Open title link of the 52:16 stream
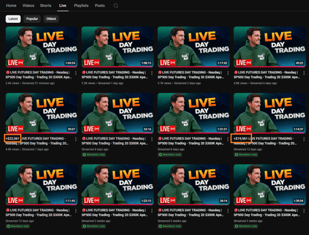Screen dimensions: 309x235 pyautogui.click(x=115, y=141)
